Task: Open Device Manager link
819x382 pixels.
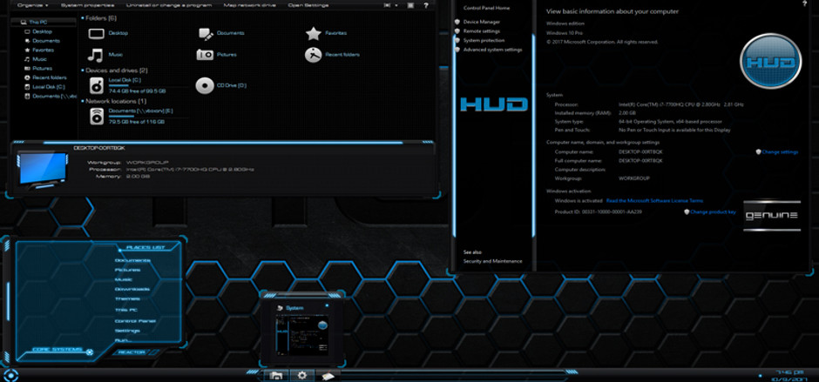Action: (x=482, y=22)
